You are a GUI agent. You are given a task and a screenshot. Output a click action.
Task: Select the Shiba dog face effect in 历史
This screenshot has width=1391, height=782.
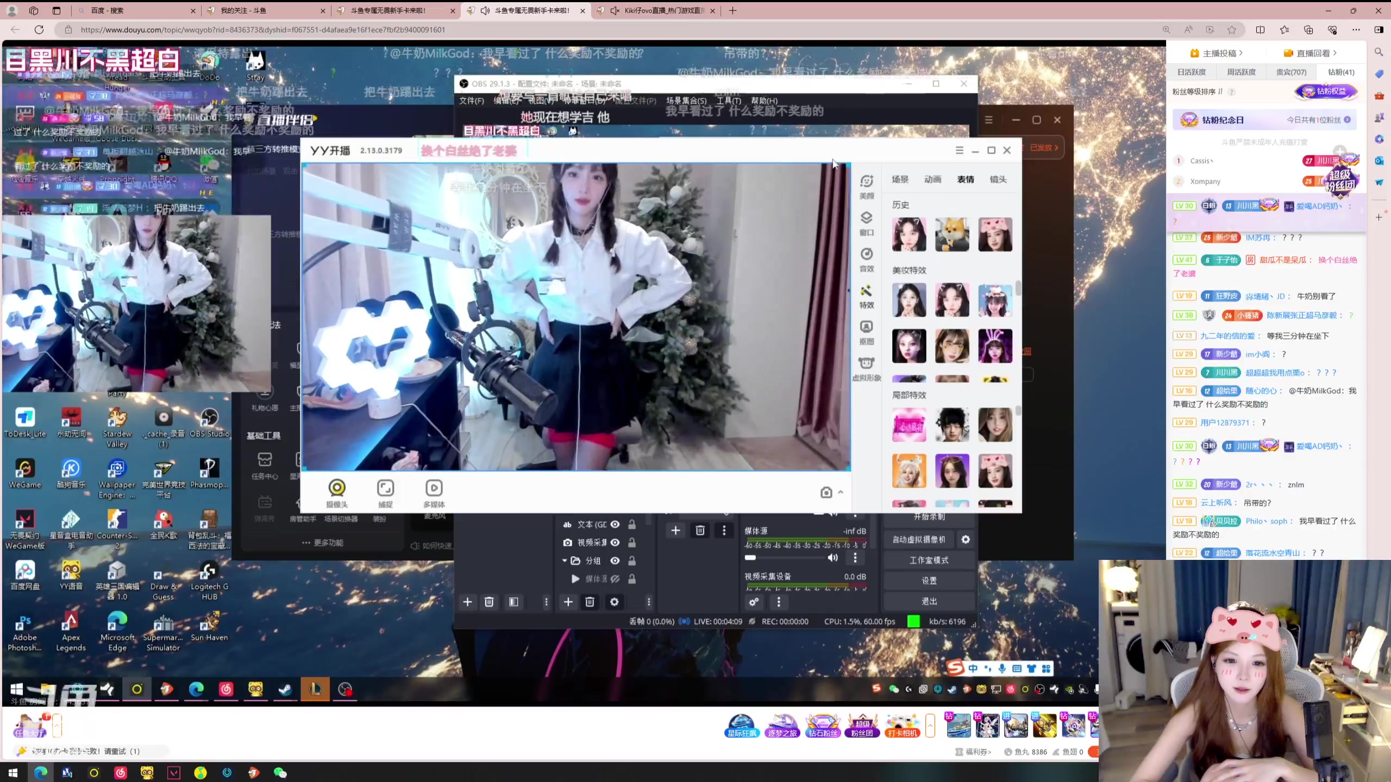click(x=952, y=234)
